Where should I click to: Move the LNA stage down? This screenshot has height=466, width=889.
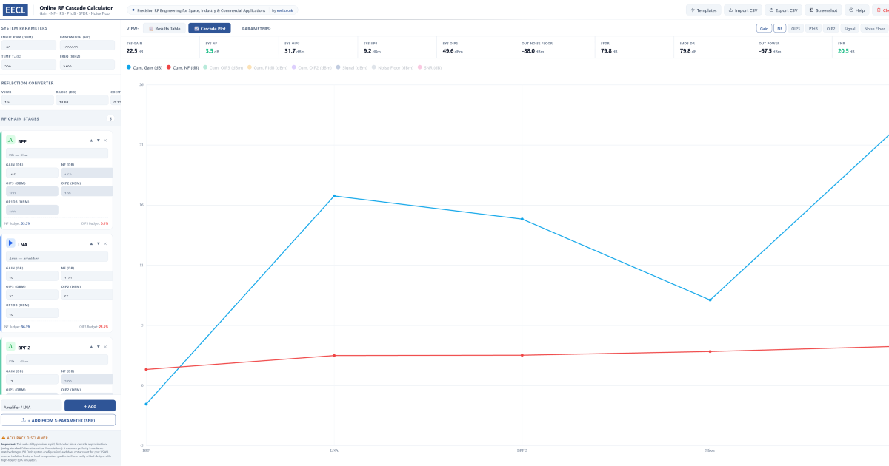[98, 243]
